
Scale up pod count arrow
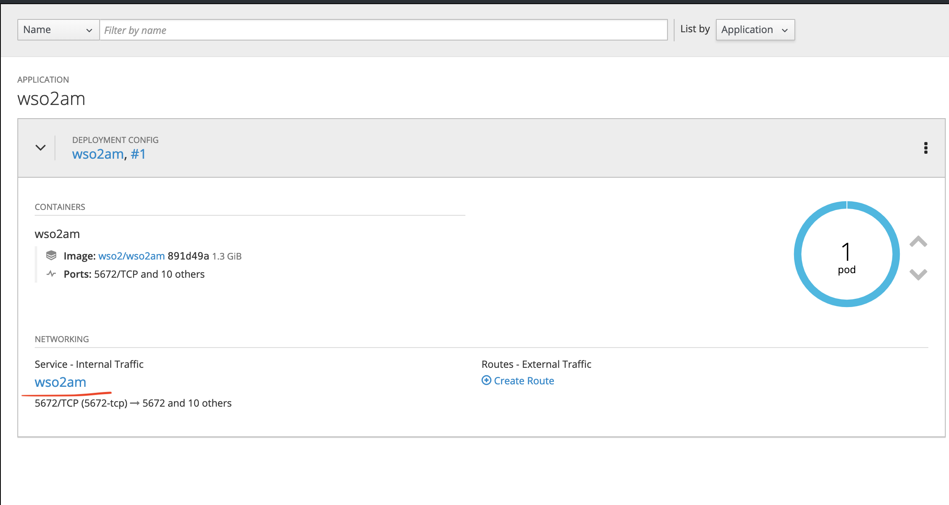click(918, 242)
